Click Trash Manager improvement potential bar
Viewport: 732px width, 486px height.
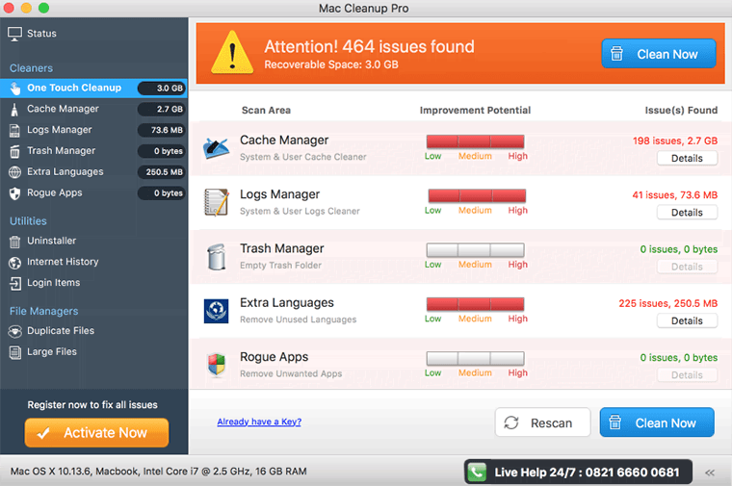(475, 250)
